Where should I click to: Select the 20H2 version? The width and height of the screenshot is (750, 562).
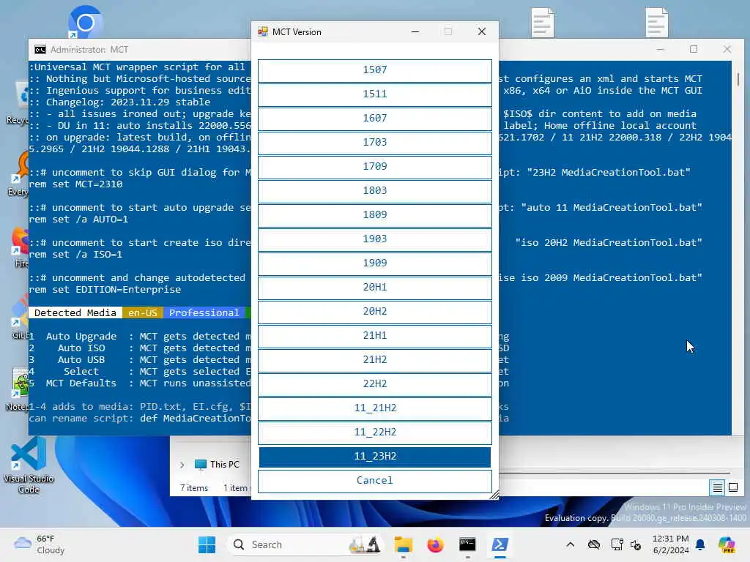[x=374, y=312]
